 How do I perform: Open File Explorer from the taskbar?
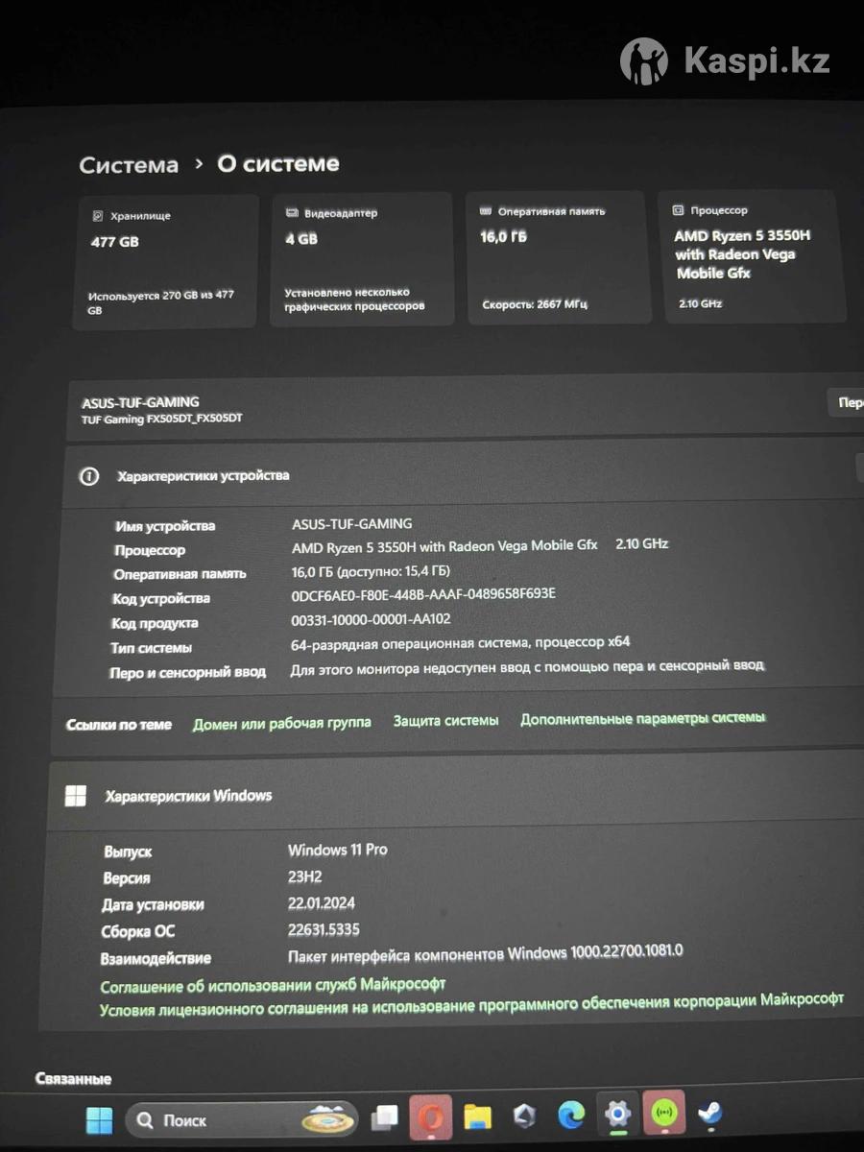pyautogui.click(x=477, y=1117)
